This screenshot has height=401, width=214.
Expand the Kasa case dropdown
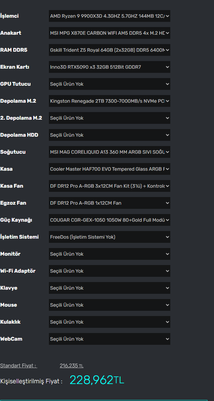point(109,169)
